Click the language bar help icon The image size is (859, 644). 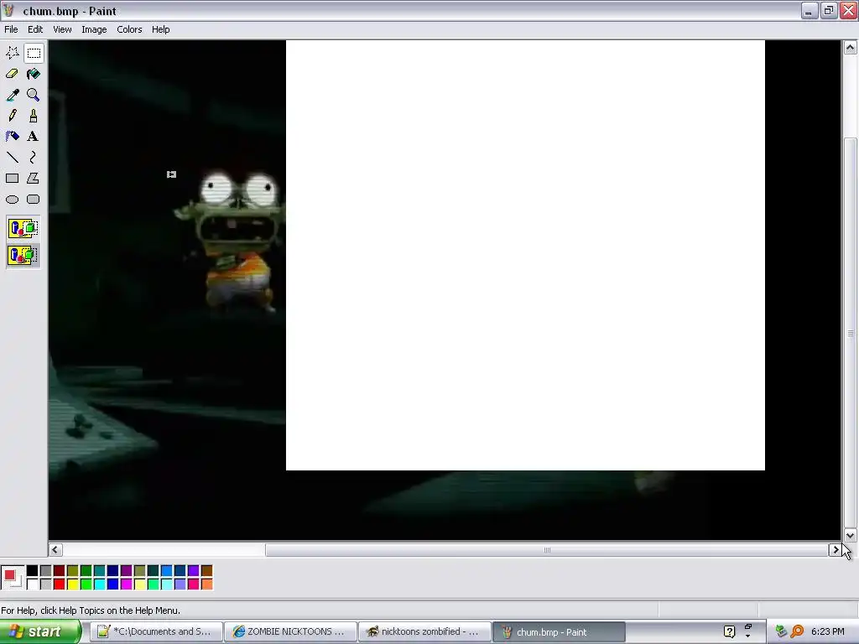(729, 631)
